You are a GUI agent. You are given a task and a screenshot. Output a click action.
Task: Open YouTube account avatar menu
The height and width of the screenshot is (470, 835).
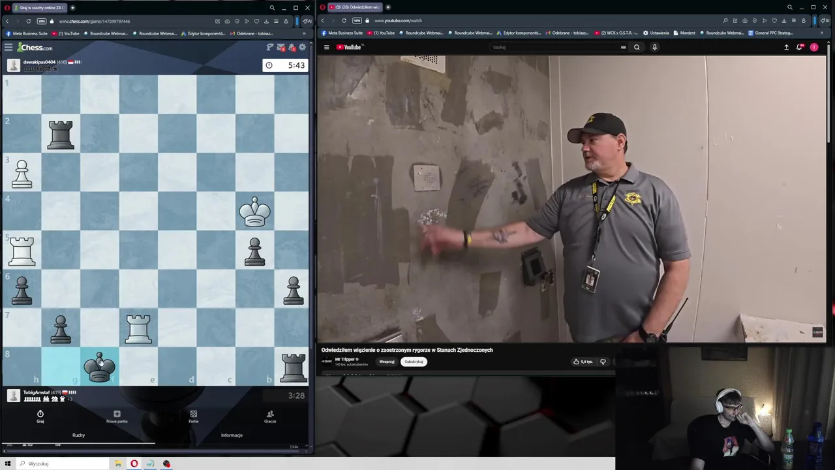click(814, 47)
